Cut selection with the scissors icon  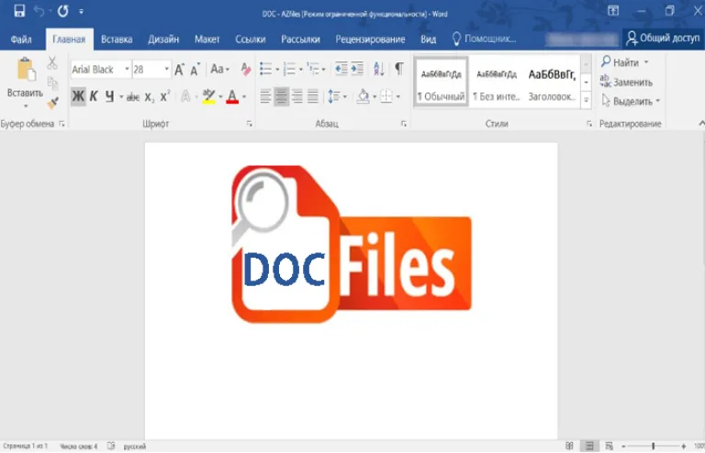[52, 63]
